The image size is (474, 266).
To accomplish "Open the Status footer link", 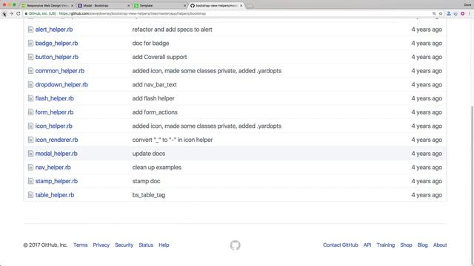I will pos(146,245).
